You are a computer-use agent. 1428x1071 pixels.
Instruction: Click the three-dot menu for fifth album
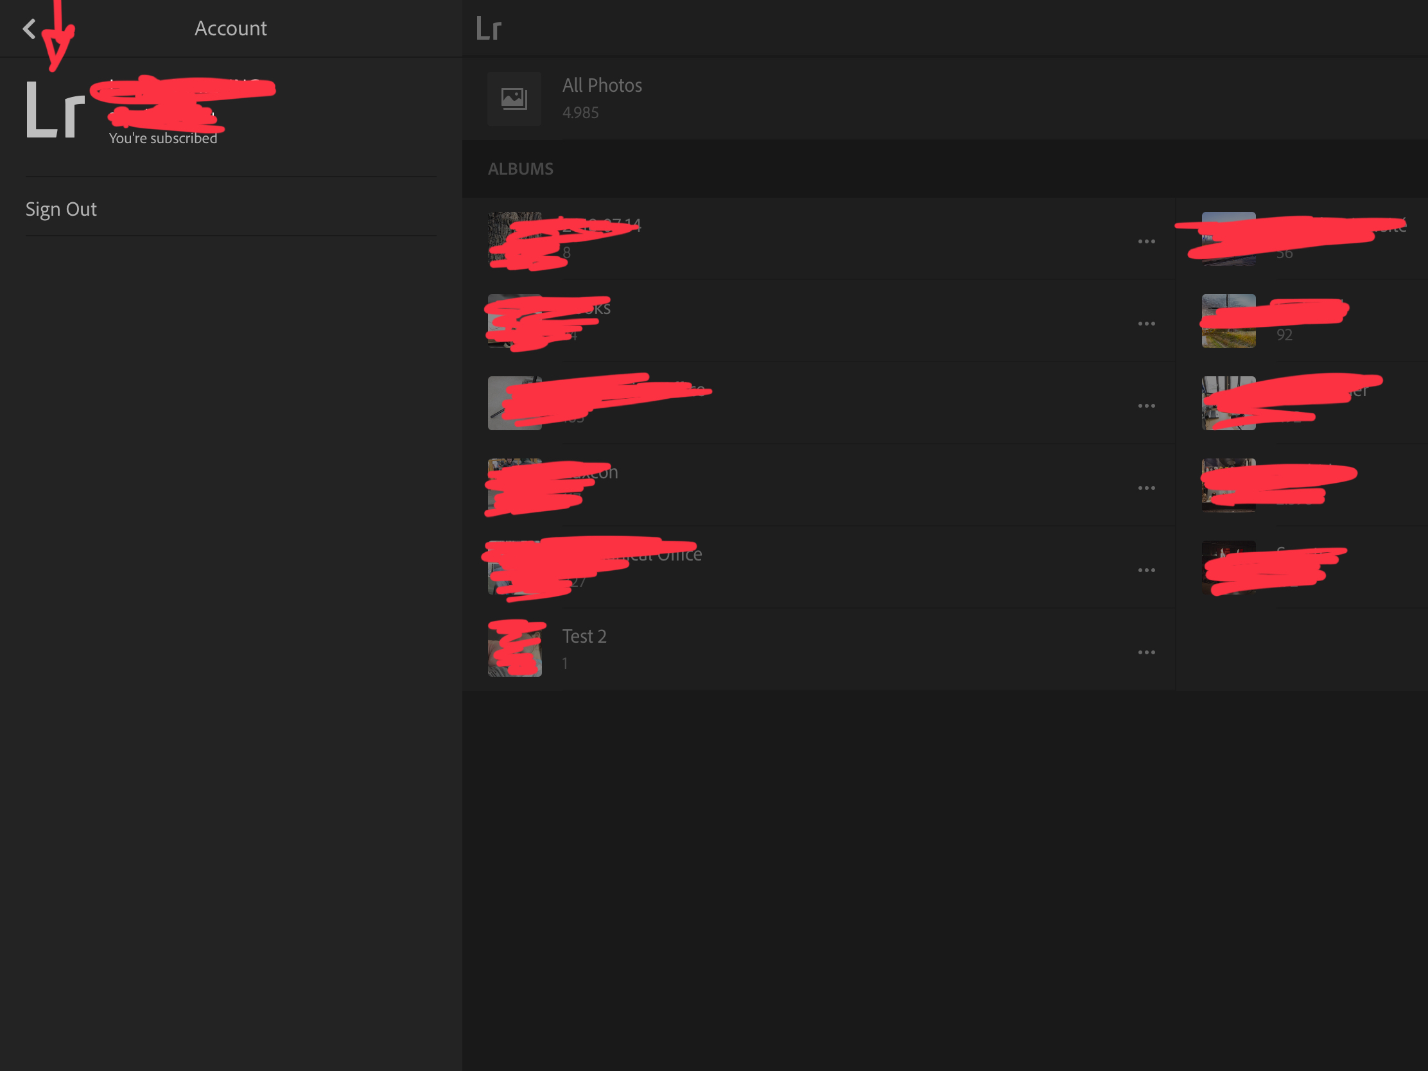1147,570
